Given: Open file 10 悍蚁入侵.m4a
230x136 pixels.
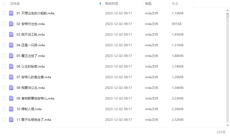Looking at the screenshot, I should pyautogui.click(x=29, y=109).
